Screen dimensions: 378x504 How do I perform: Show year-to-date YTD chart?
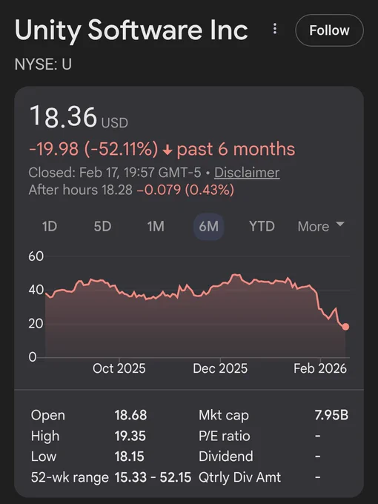[x=262, y=227]
